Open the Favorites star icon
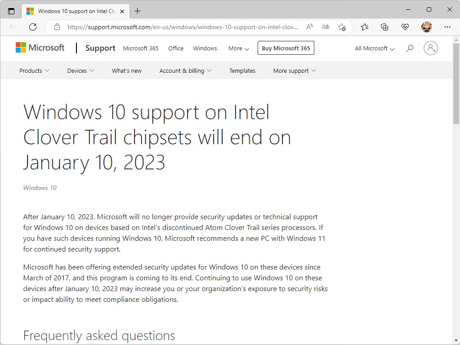Image resolution: width=460 pixels, height=345 pixels. (x=364, y=27)
